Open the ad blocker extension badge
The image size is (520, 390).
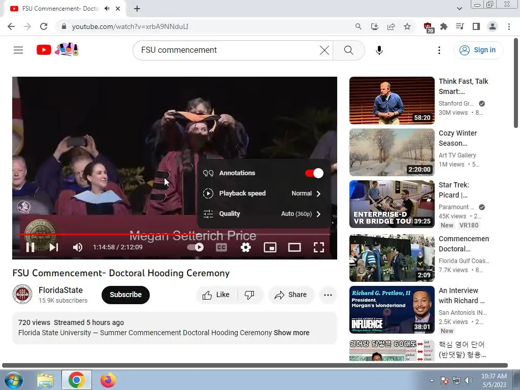(x=428, y=27)
